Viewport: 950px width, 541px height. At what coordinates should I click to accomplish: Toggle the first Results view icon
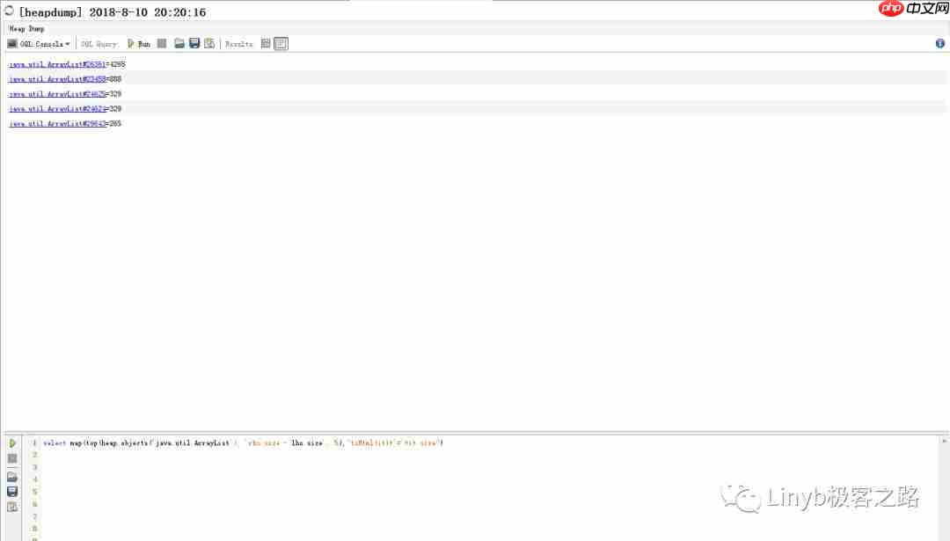click(266, 43)
